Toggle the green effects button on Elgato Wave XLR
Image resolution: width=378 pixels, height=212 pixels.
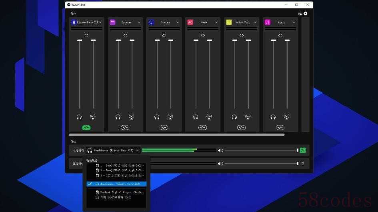click(x=86, y=127)
